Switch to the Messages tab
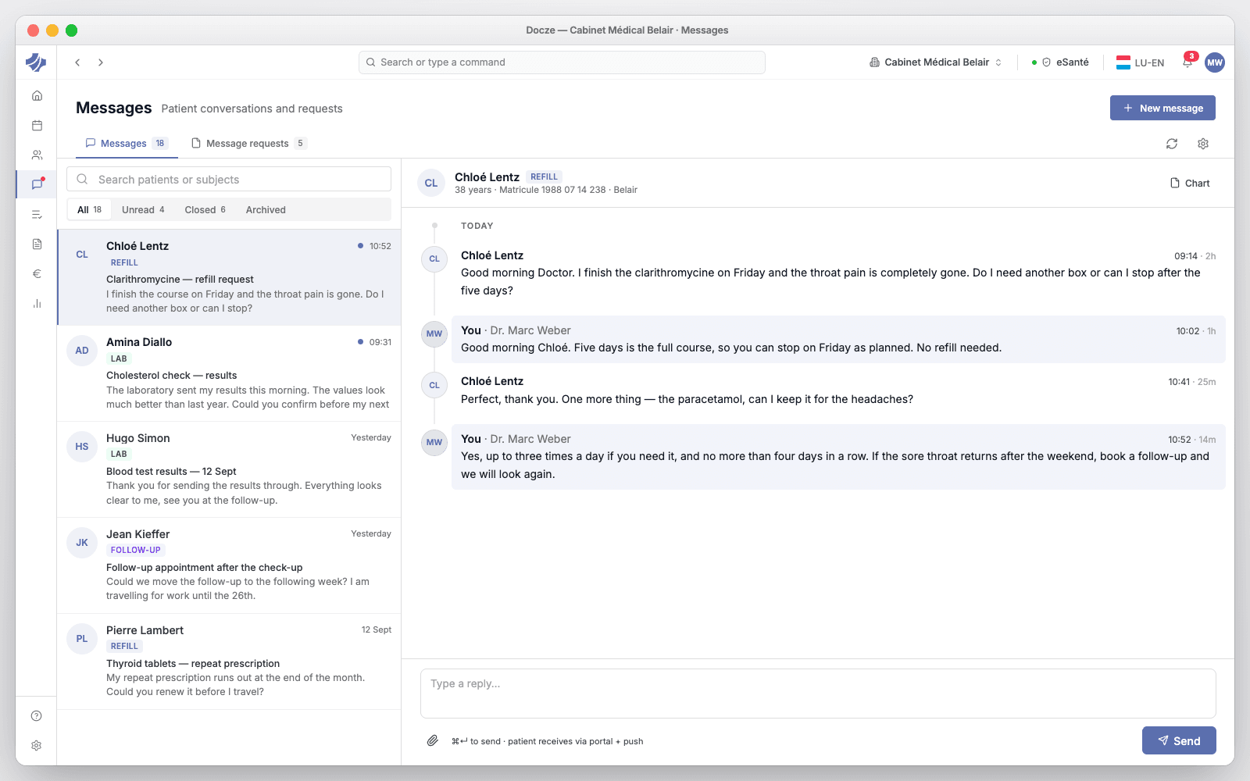 pos(127,144)
